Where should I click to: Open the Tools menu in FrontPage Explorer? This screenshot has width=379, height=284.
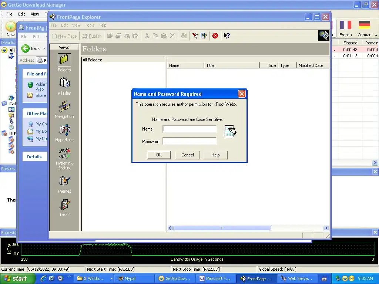pyautogui.click(x=90, y=25)
